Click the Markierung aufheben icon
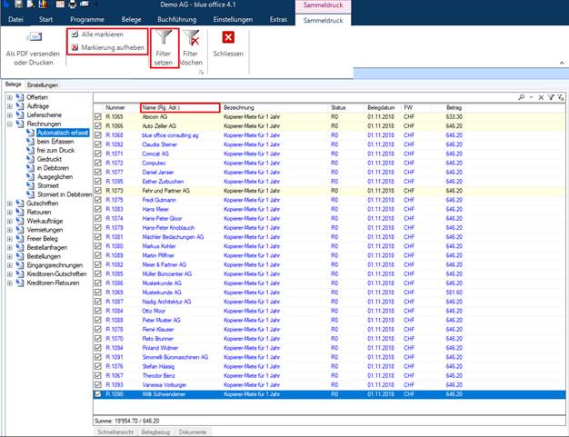The height and width of the screenshot is (437, 569). tap(75, 47)
